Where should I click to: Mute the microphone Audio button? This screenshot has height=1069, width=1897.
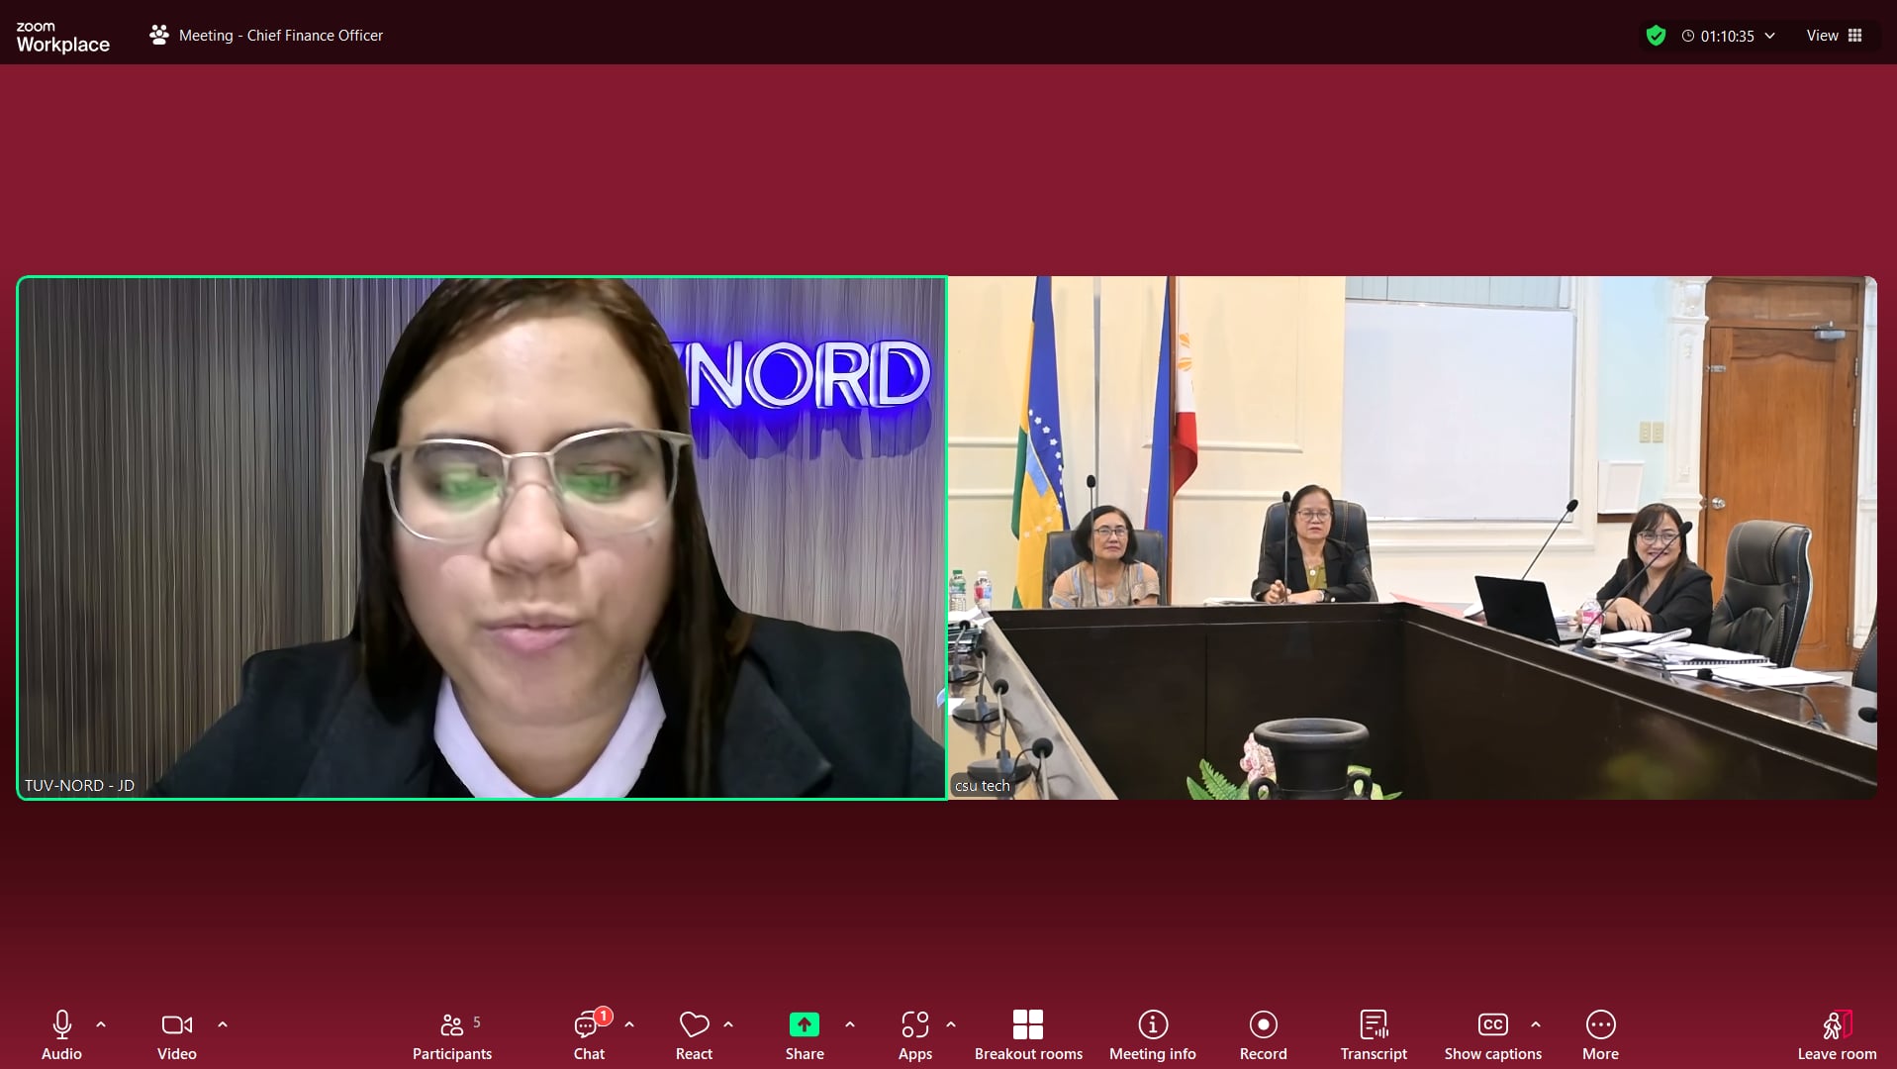61,1033
